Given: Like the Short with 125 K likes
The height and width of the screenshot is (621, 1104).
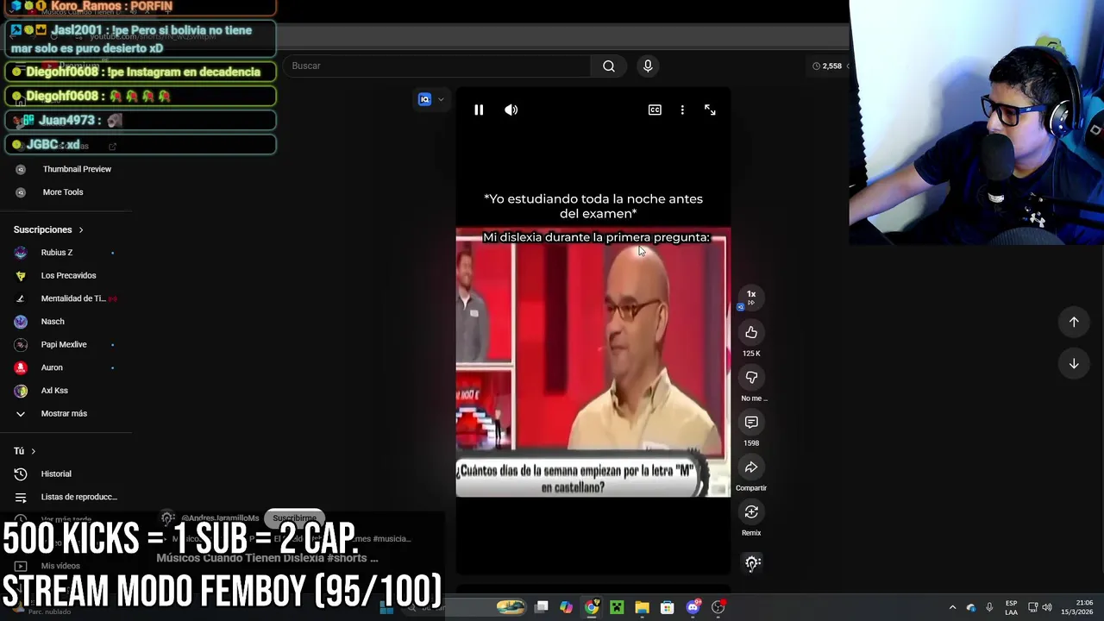Looking at the screenshot, I should tap(751, 333).
